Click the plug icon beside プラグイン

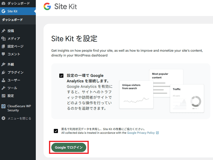click(x=3, y=72)
